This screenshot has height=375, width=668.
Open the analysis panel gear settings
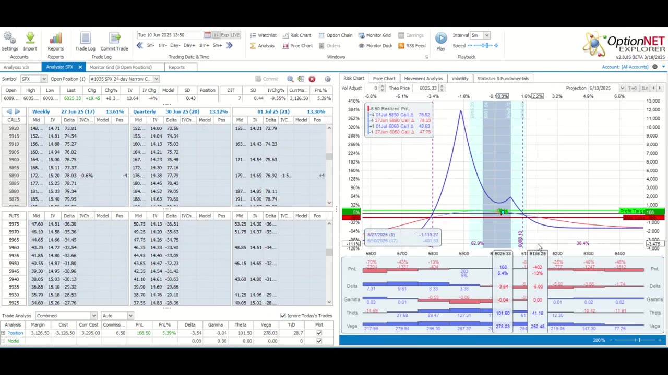(x=328, y=79)
